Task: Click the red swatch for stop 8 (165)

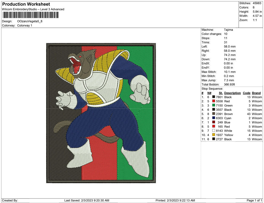Action: [214, 126]
